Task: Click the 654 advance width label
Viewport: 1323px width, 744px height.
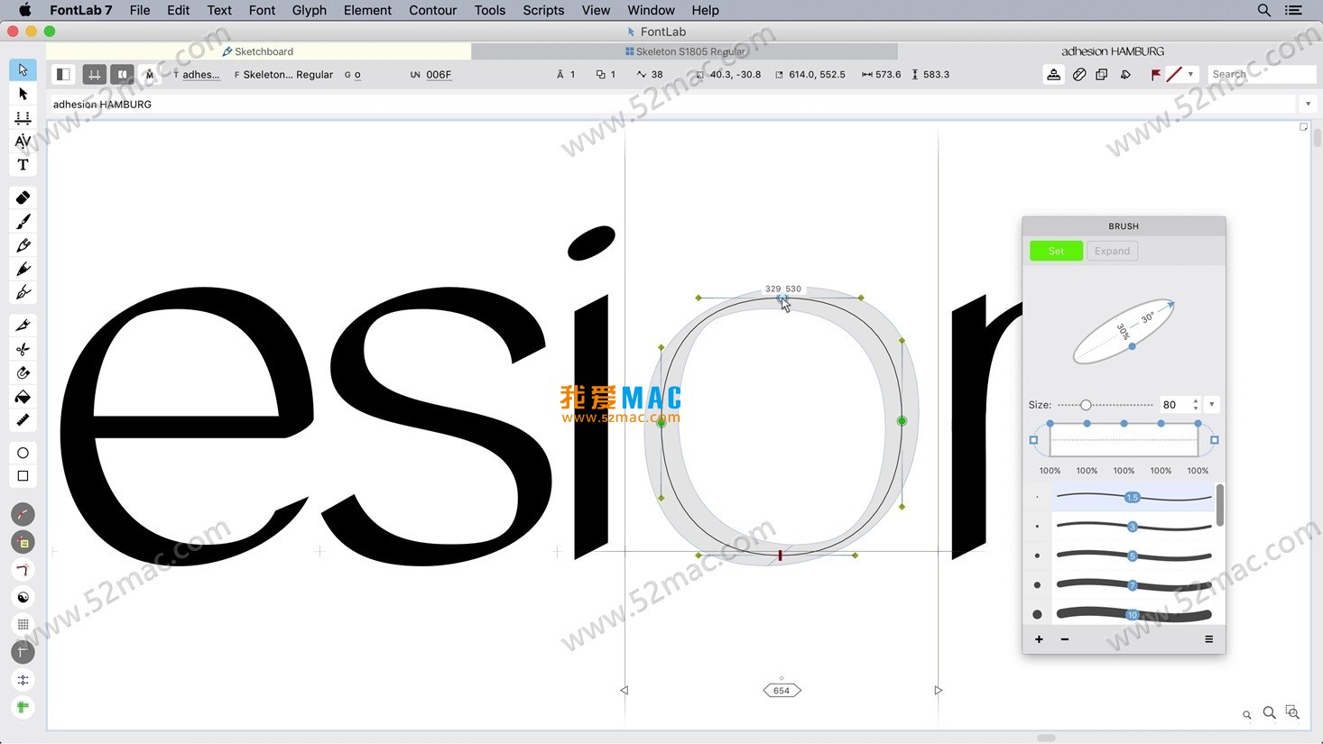Action: coord(782,691)
